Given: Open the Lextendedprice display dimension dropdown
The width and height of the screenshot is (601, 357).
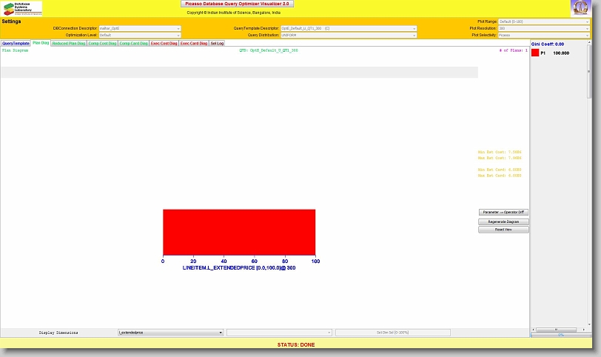Looking at the screenshot, I should [x=170, y=333].
